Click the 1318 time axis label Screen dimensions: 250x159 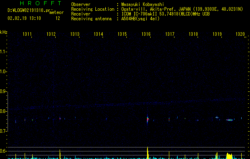tap(193, 34)
